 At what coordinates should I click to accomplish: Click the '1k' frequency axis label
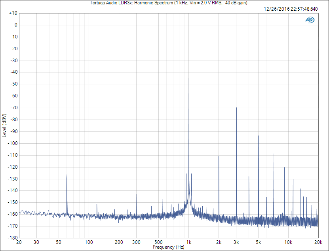[188, 242]
